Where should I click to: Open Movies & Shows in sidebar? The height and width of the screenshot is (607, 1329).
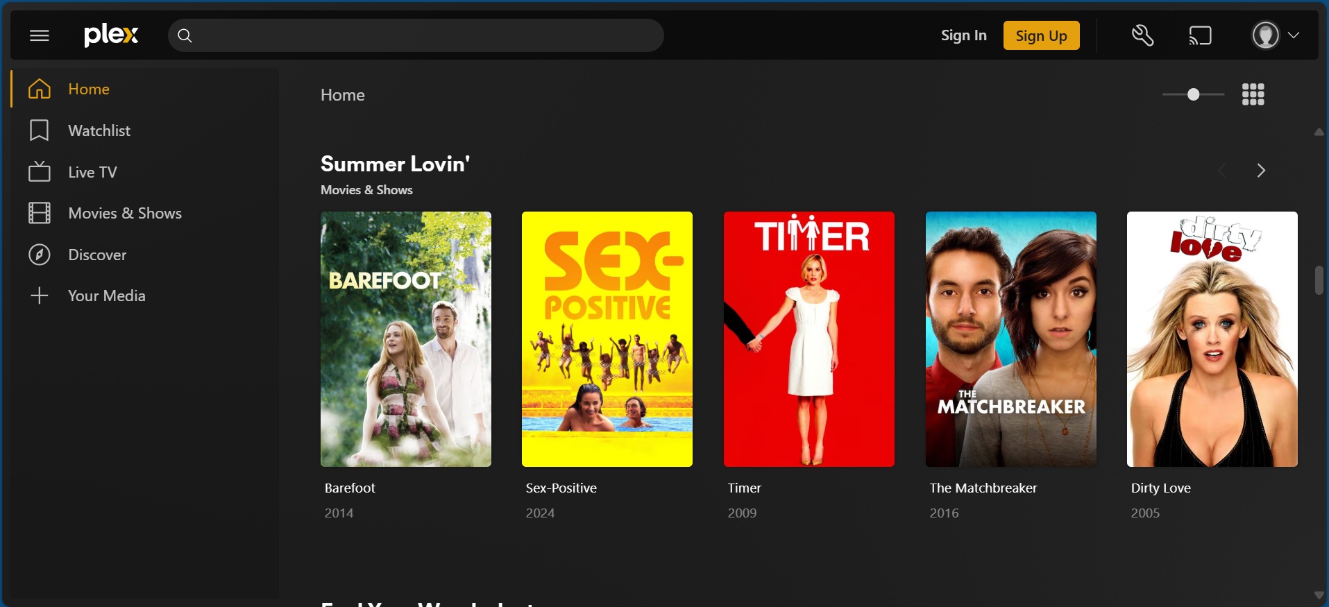125,214
